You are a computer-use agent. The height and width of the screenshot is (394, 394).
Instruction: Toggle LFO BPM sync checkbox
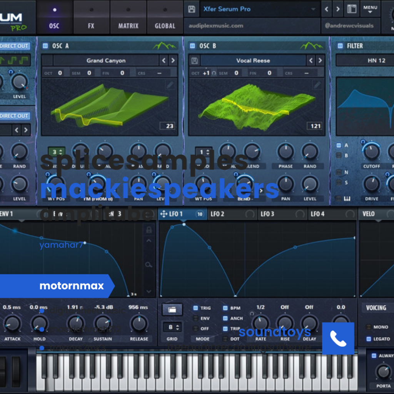pyautogui.click(x=225, y=308)
